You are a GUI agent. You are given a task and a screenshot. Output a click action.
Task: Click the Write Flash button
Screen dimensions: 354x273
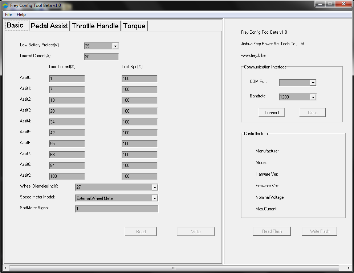320,231
